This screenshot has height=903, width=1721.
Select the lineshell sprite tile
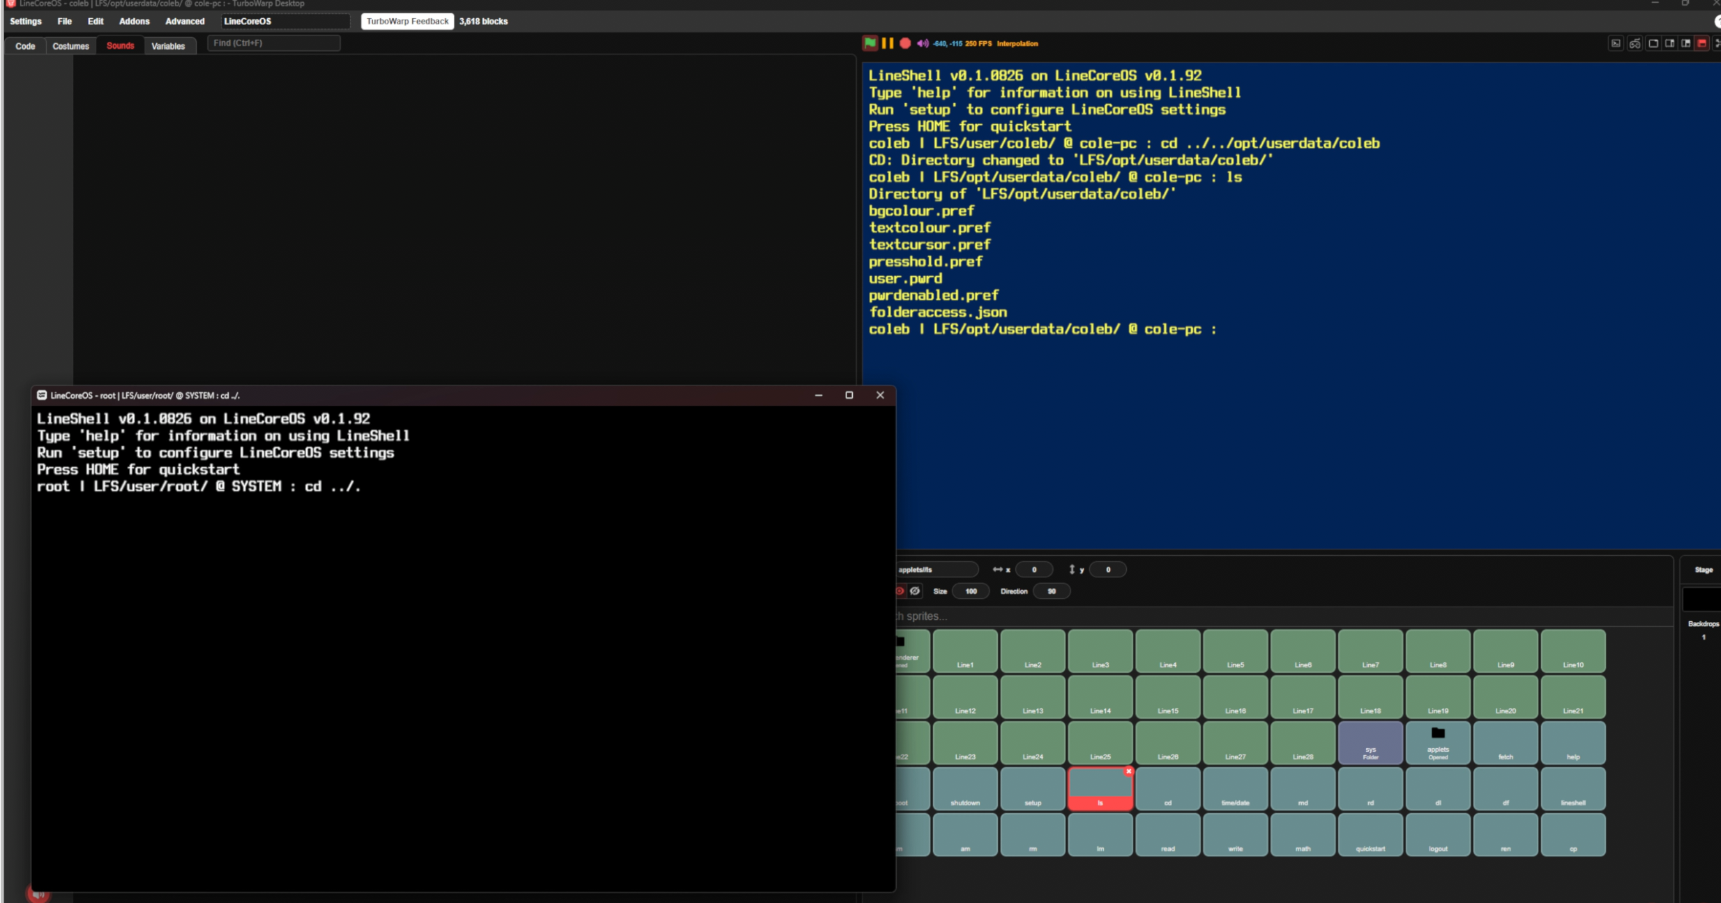point(1572,788)
